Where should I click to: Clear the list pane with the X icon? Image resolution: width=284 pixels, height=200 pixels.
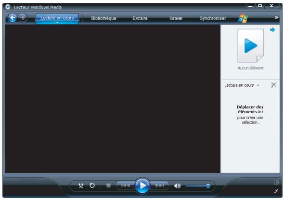pos(273,85)
